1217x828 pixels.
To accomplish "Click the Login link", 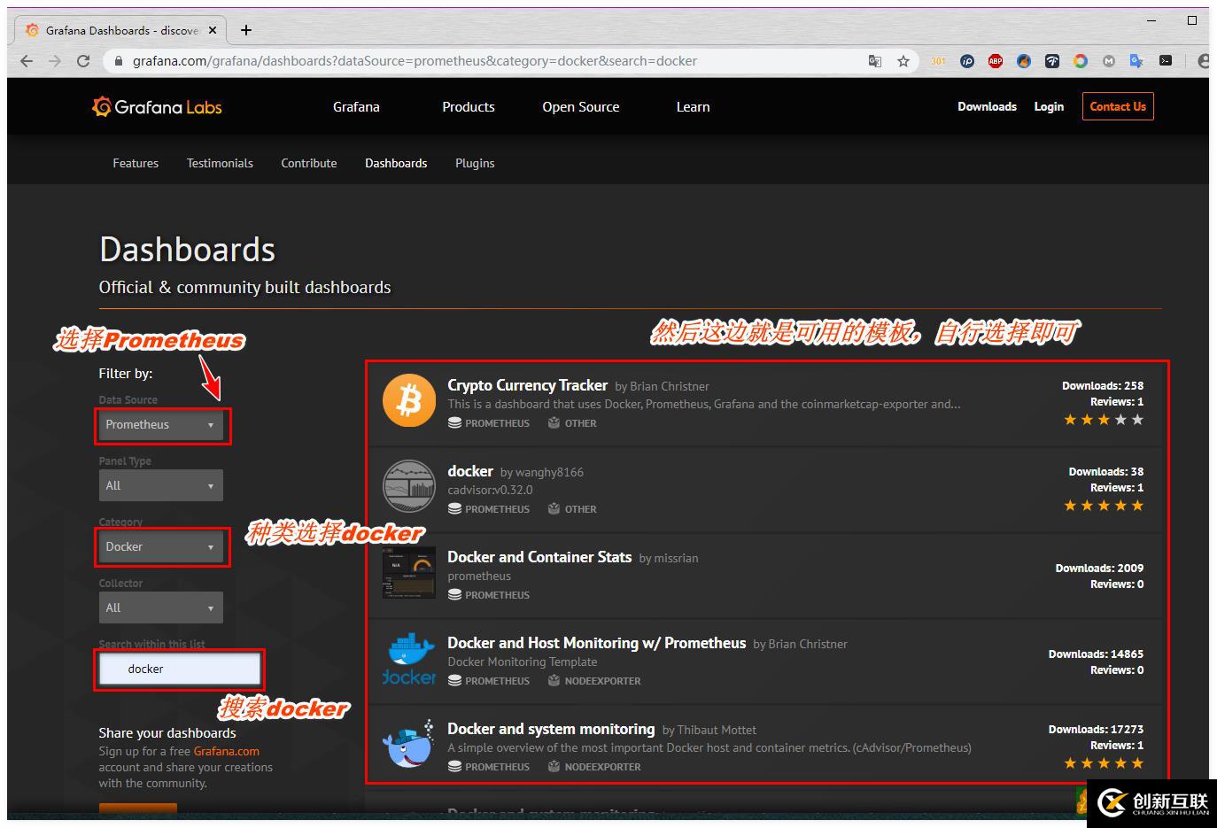I will (1049, 106).
